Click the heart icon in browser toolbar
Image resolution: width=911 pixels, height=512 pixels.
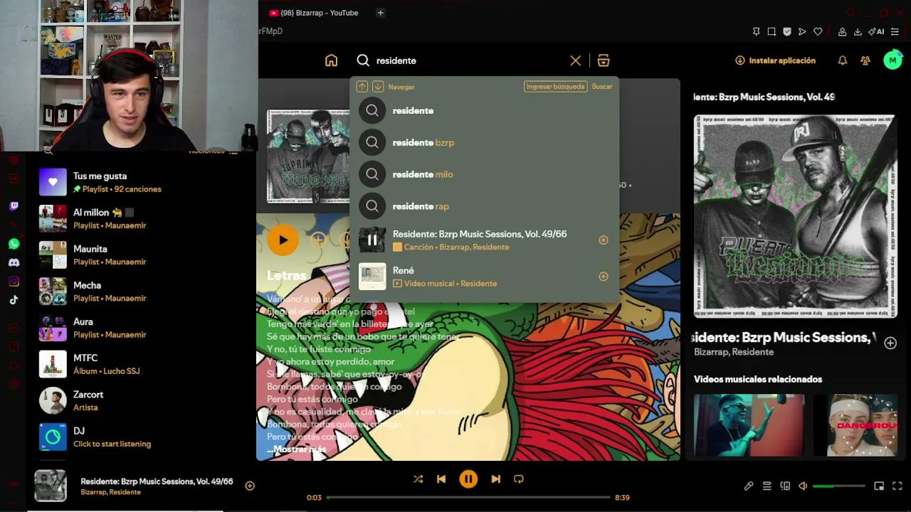click(818, 31)
